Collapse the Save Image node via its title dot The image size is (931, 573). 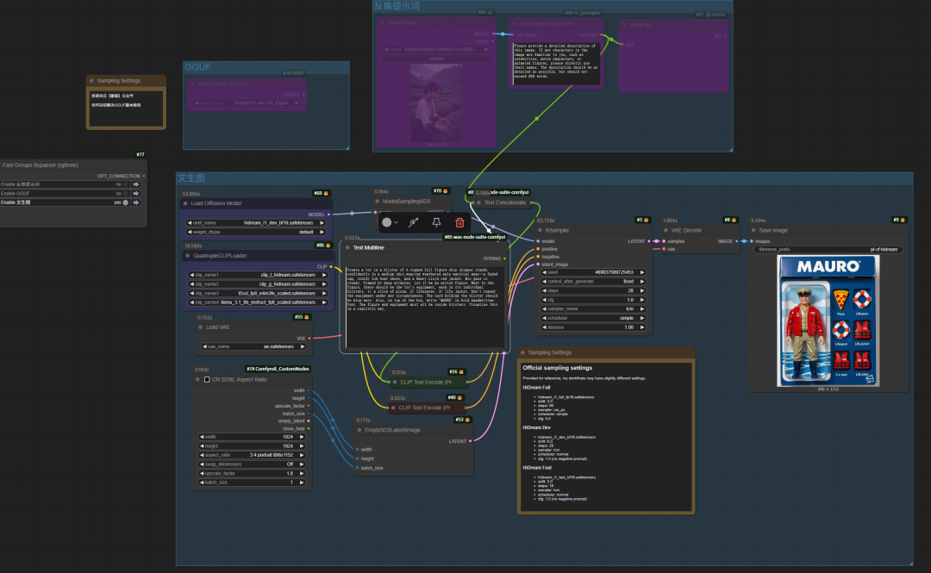click(x=753, y=230)
